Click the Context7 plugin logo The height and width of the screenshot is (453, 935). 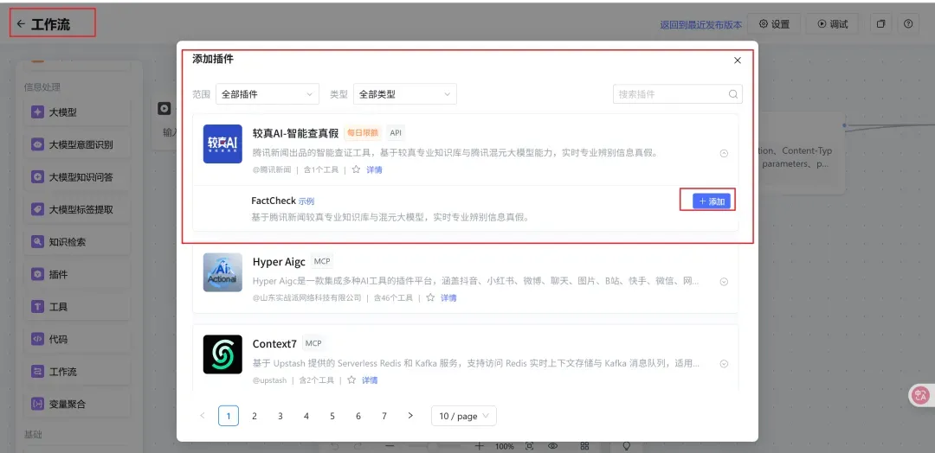pos(222,354)
